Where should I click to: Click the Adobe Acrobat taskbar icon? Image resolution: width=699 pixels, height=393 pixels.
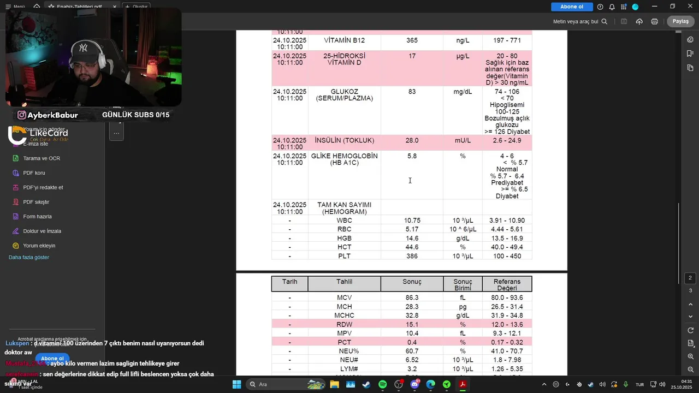point(463,384)
